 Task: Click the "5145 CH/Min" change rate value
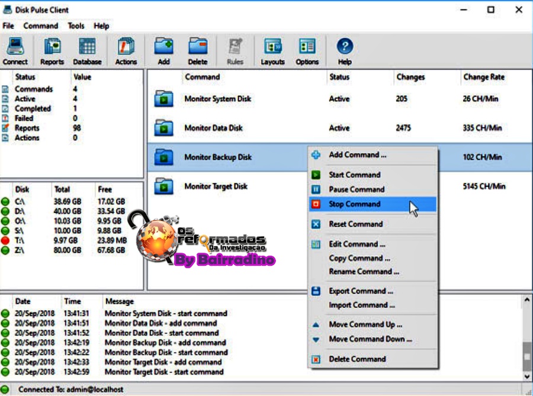point(484,186)
